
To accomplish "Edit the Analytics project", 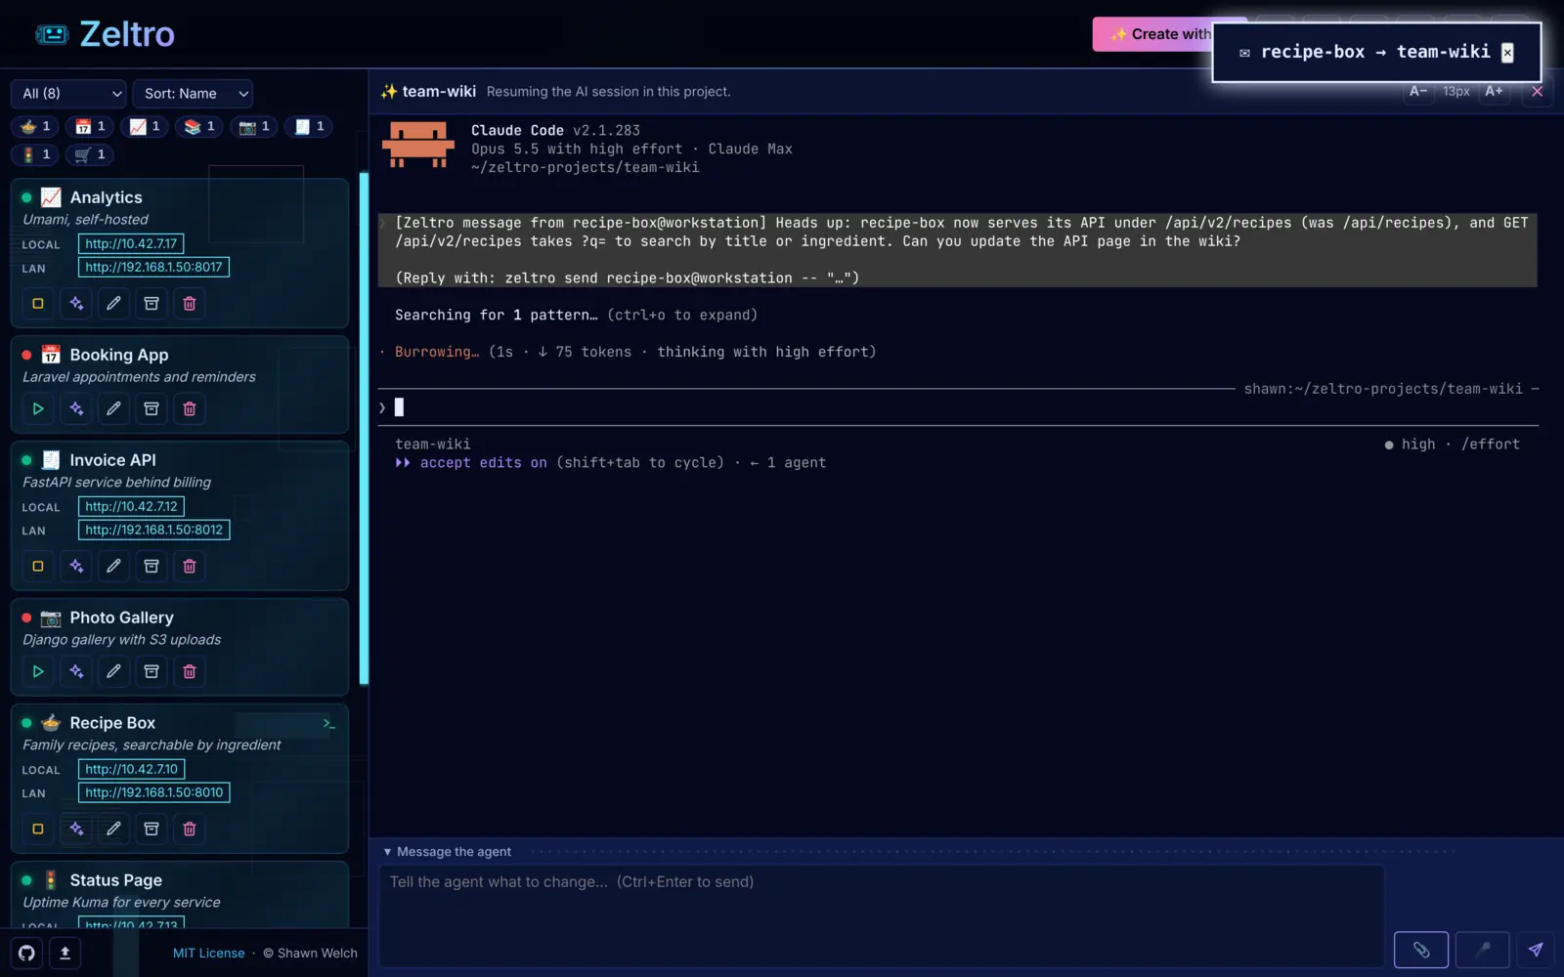I will pyautogui.click(x=113, y=304).
